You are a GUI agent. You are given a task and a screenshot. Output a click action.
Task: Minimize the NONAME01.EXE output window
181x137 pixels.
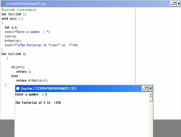point(143,89)
